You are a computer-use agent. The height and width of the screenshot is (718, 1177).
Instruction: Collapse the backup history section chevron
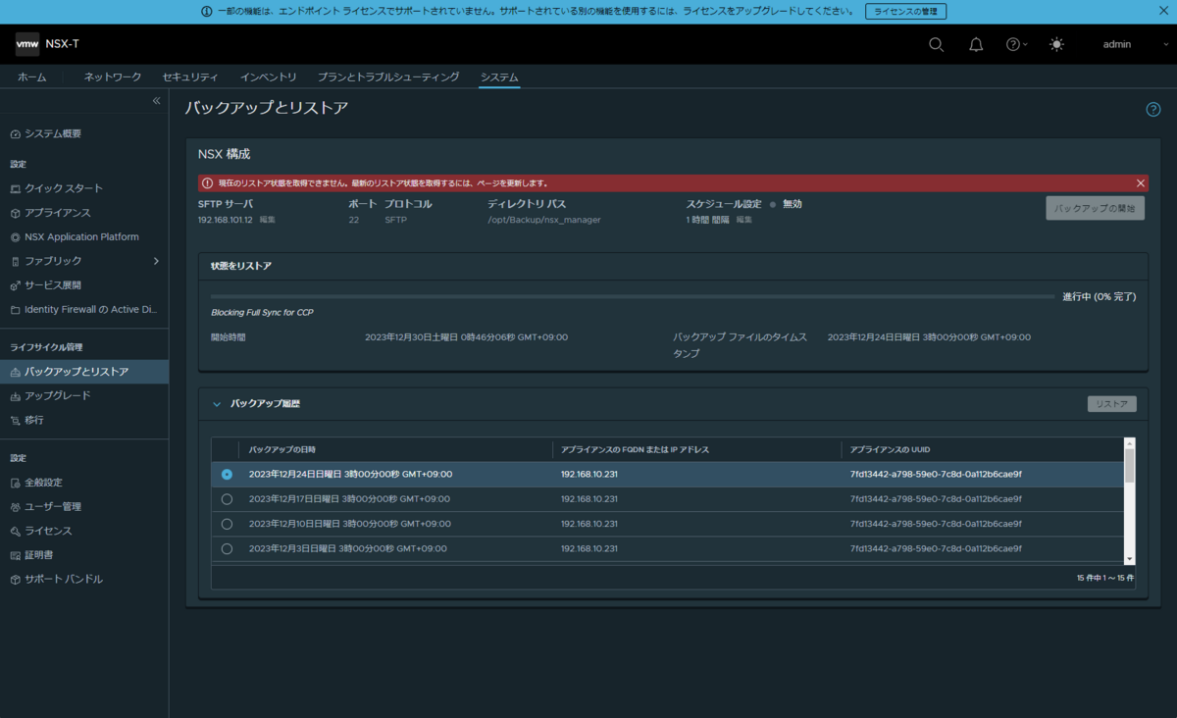[x=217, y=403]
